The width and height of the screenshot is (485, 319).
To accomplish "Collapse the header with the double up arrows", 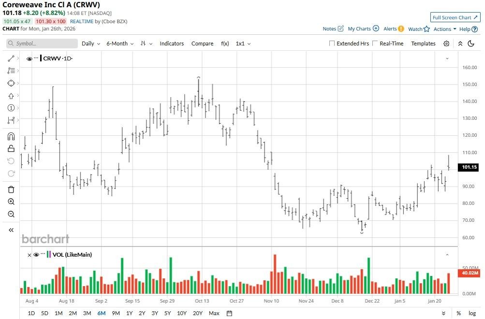I will pyautogui.click(x=460, y=43).
